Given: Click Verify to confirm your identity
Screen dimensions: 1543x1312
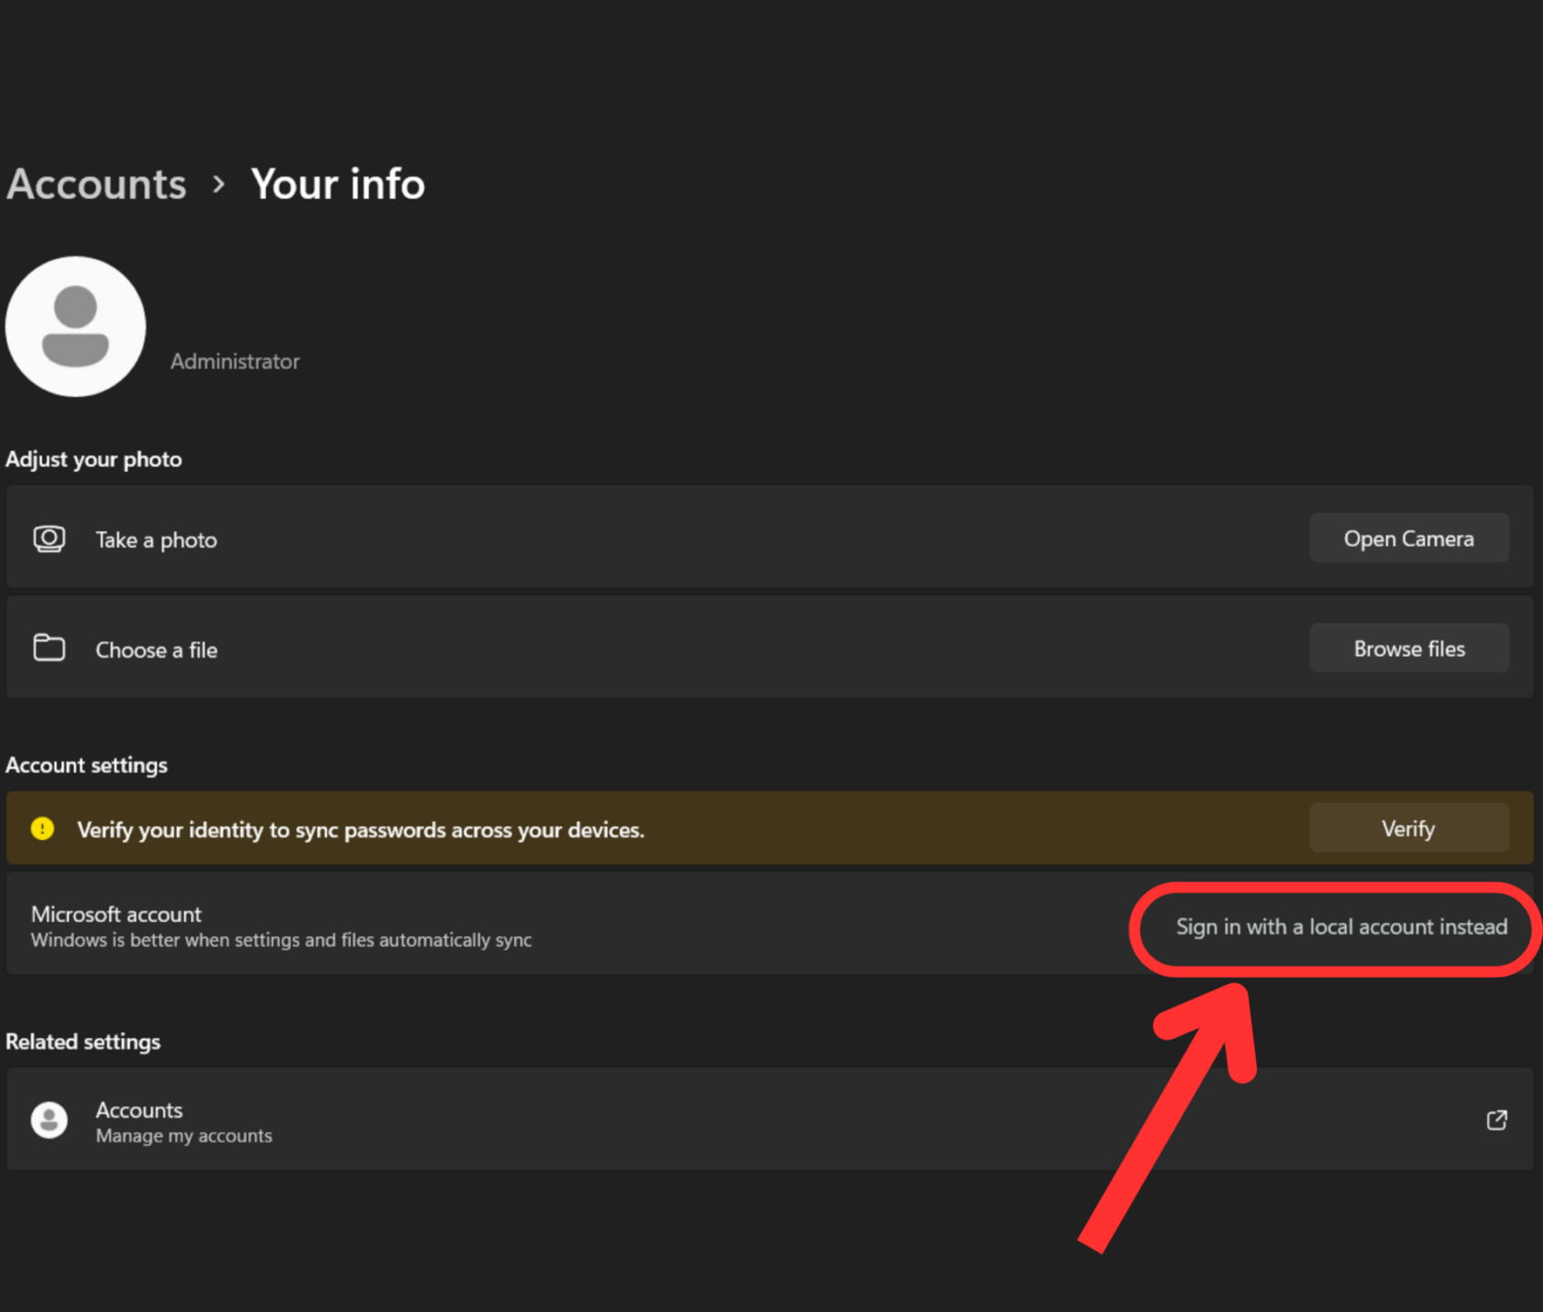Looking at the screenshot, I should pos(1408,828).
